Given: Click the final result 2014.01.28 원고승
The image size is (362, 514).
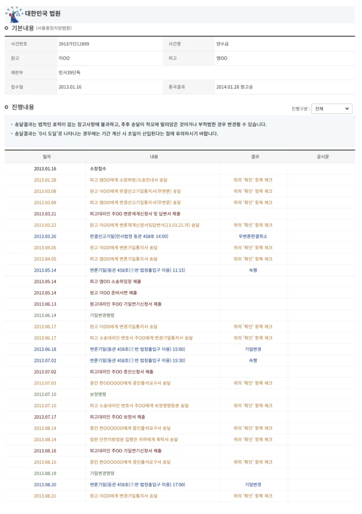Looking at the screenshot, I should tap(234, 87).
